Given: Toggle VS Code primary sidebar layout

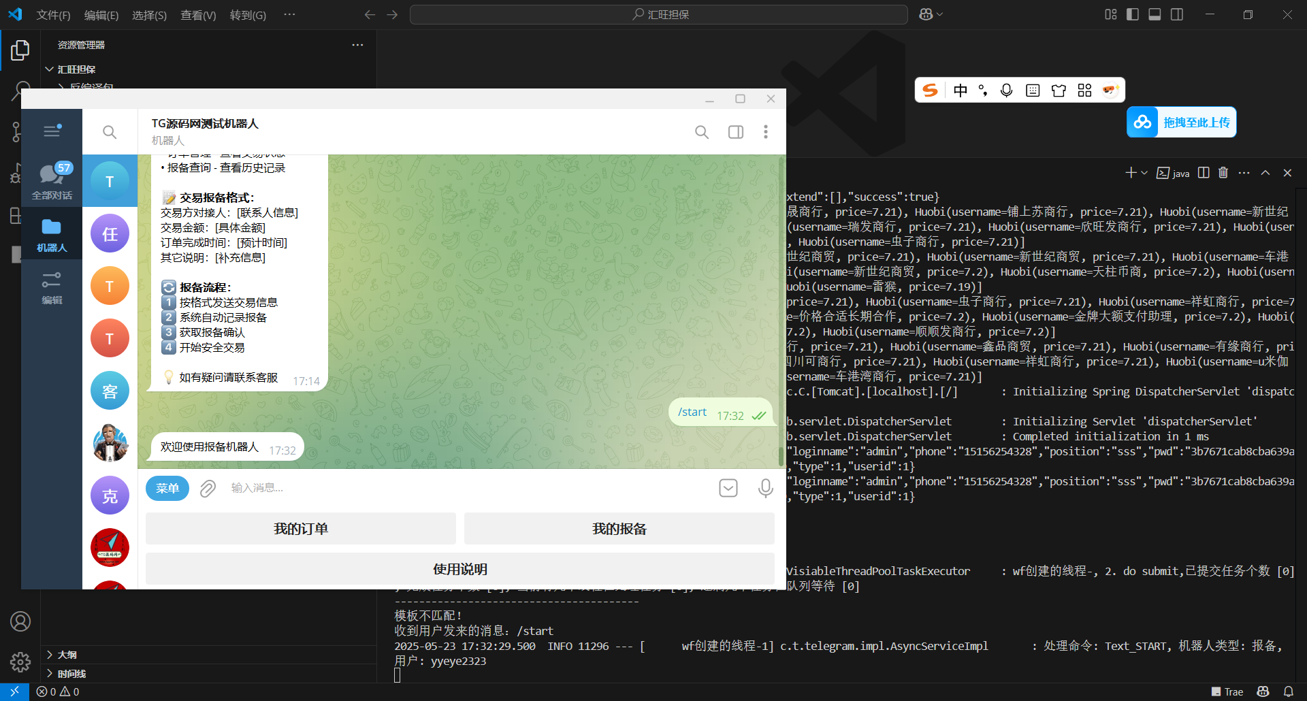Looking at the screenshot, I should point(1133,14).
